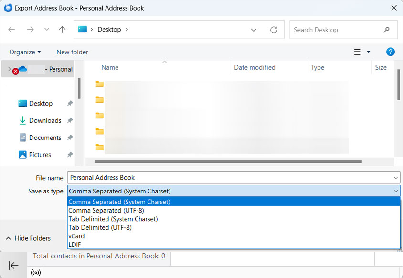Image resolution: width=403 pixels, height=278 pixels.
Task: Open the Help question mark icon
Action: tap(391, 52)
